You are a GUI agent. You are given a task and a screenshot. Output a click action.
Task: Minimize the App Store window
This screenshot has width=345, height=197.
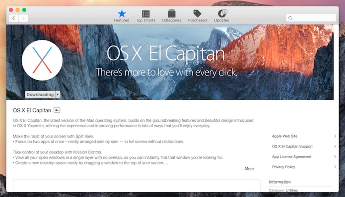coord(18,10)
